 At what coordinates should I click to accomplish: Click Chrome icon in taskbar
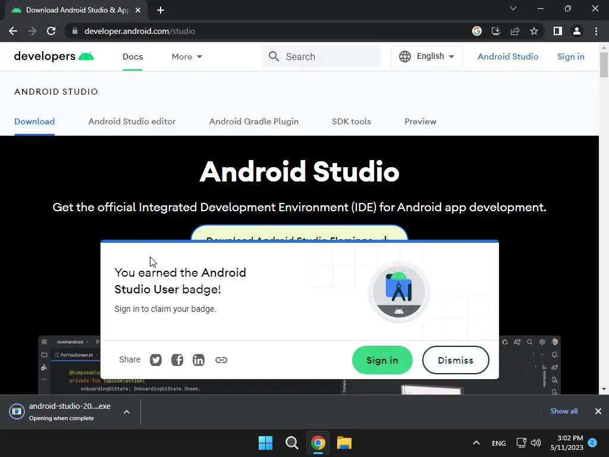click(x=318, y=443)
